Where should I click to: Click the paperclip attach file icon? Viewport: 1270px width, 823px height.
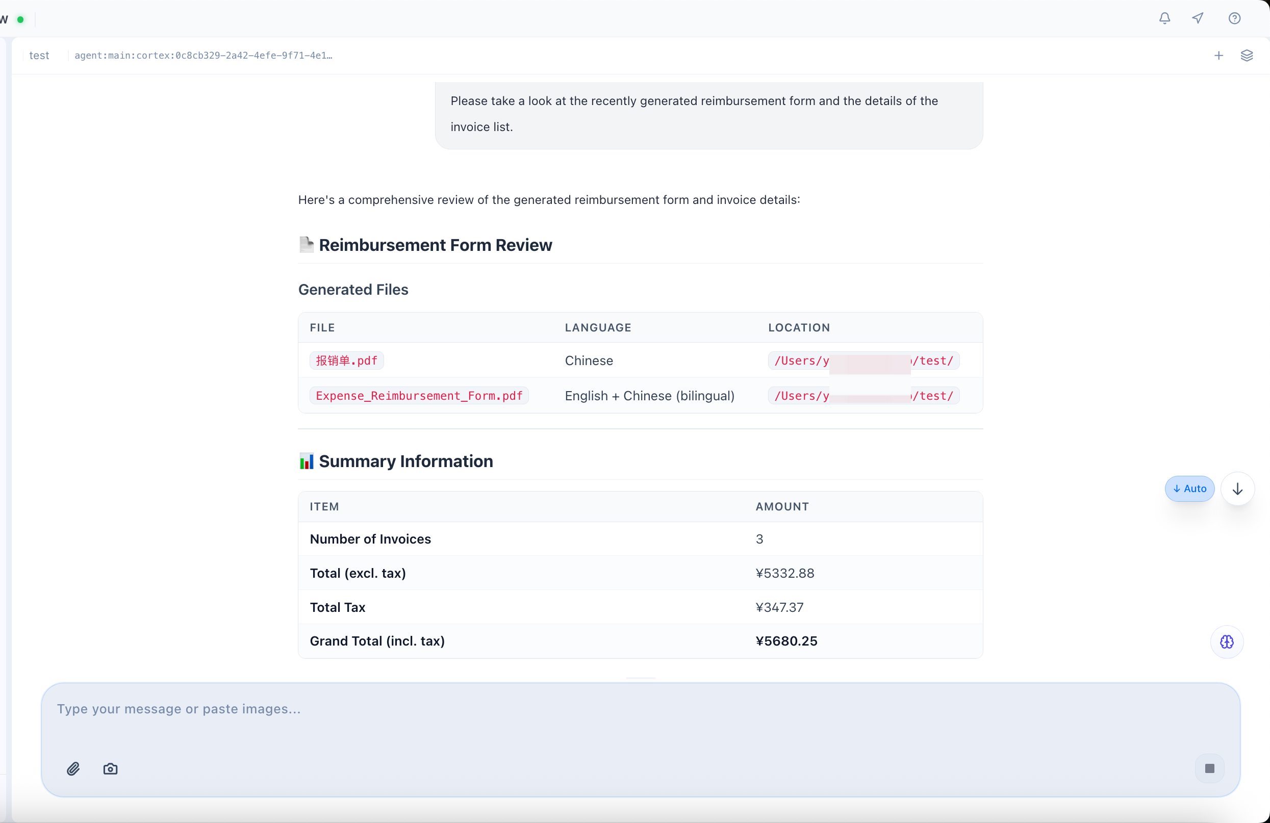coord(73,768)
